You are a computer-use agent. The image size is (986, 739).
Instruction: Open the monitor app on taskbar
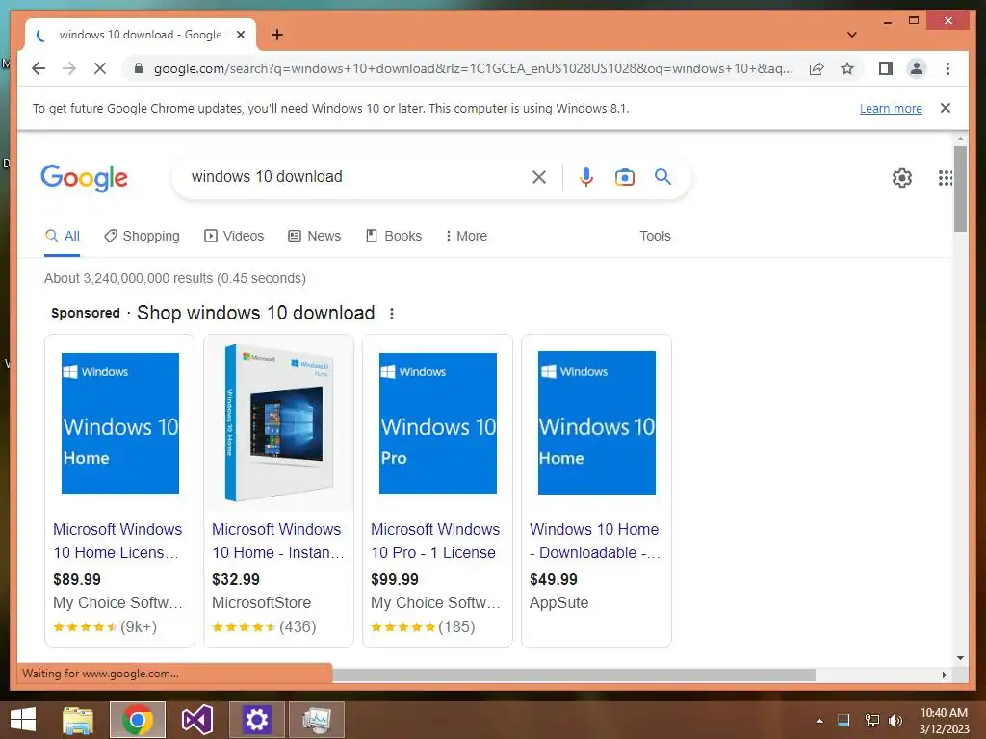click(316, 720)
